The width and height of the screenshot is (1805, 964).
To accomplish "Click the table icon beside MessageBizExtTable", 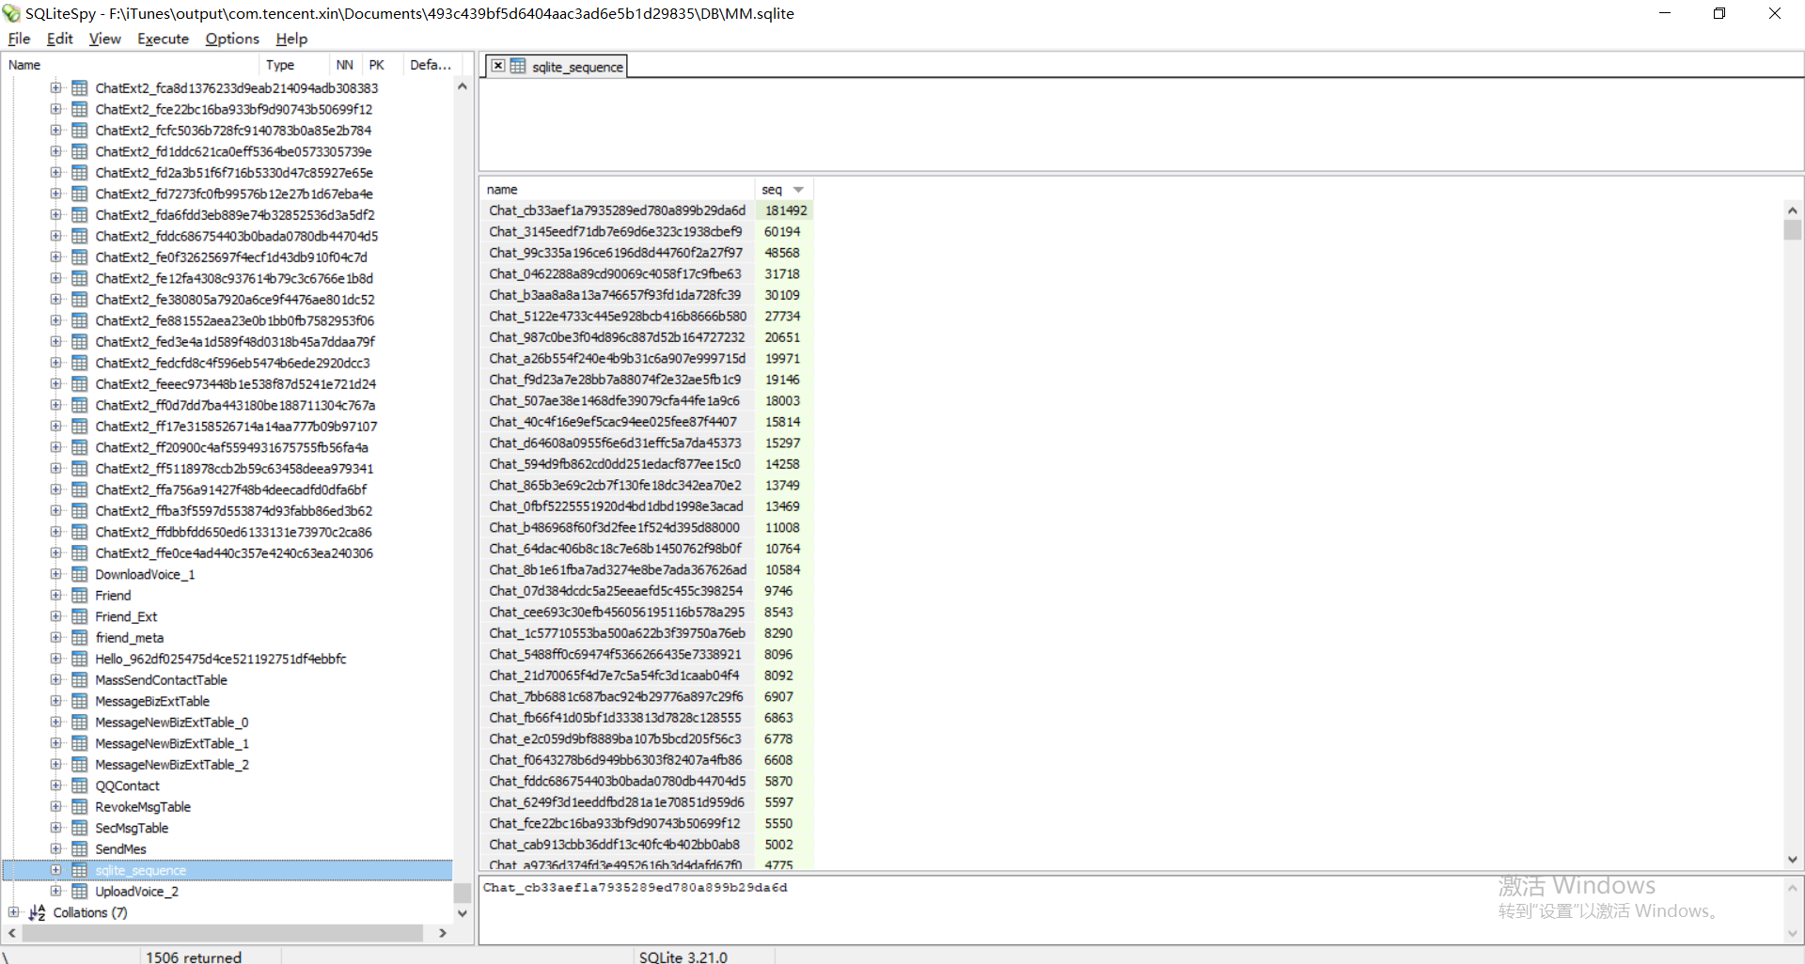I will 80,701.
